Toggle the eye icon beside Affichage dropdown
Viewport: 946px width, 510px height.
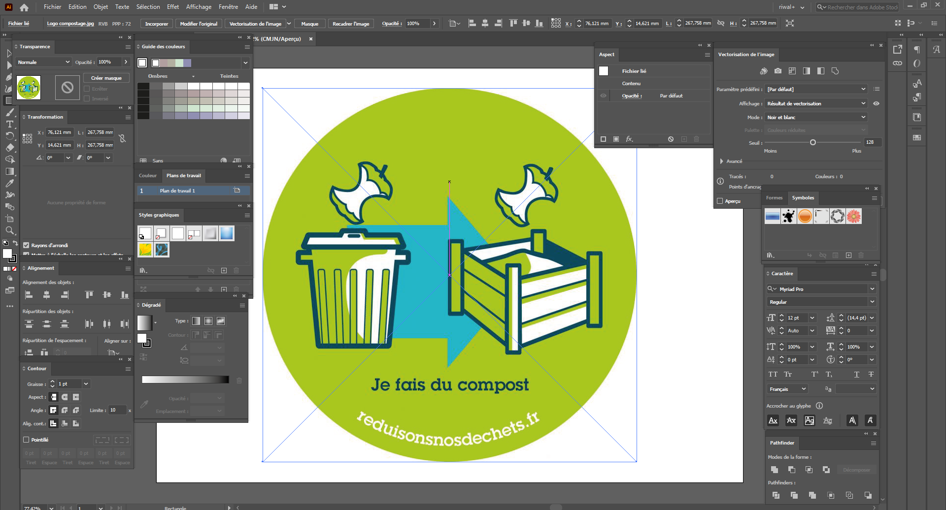pyautogui.click(x=876, y=103)
